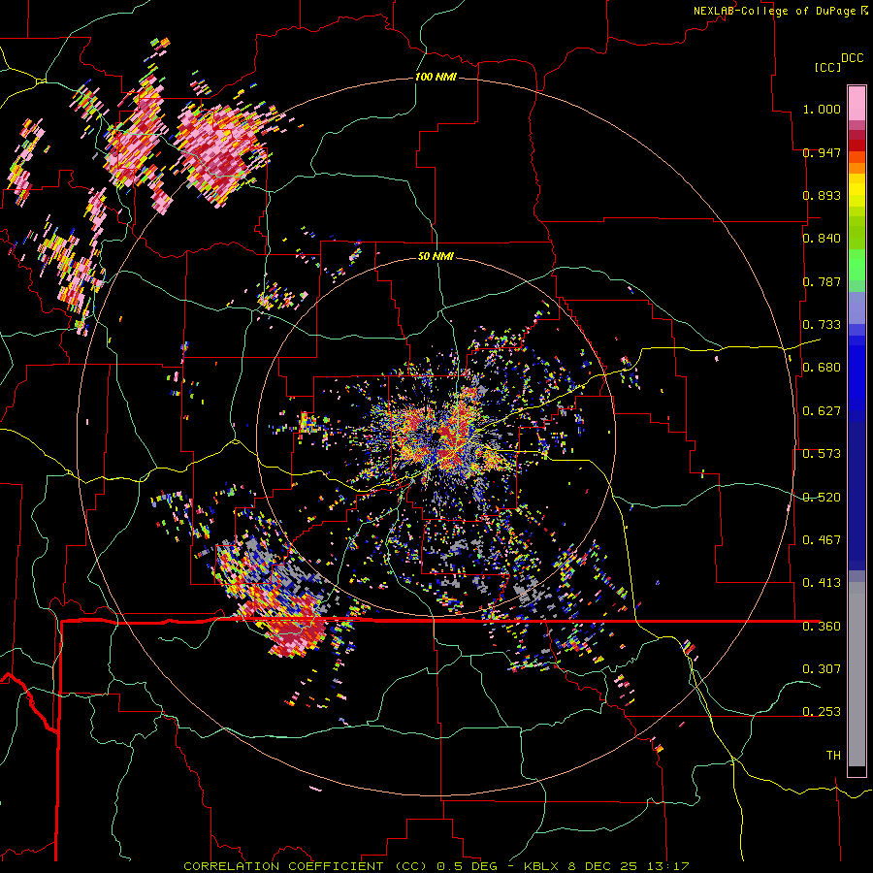
Task: Click the CORRELATION COEFFICIENT (CC) caption text
Action: [306, 866]
